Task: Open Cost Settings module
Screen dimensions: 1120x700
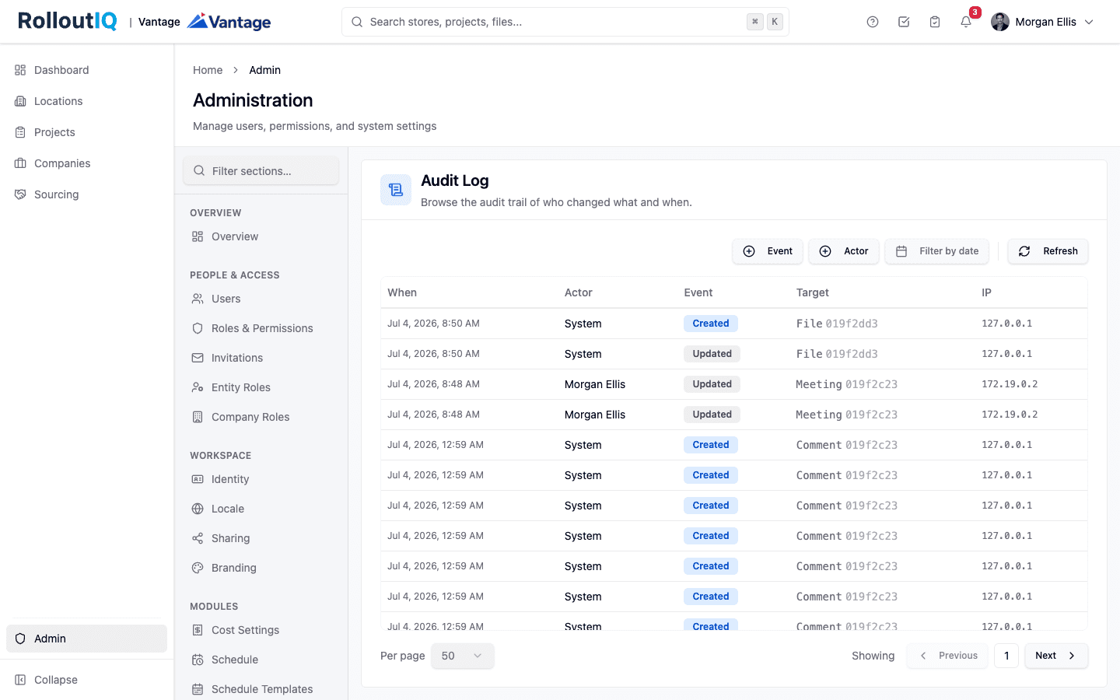Action: coord(261,630)
